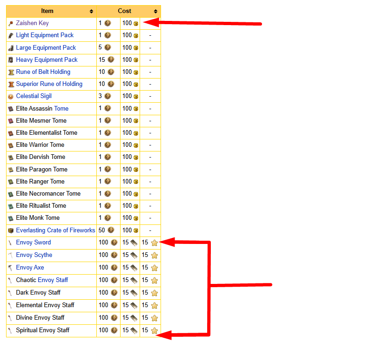This screenshot has width=370, height=342.
Task: Click the Envoy Scythe weapon icon
Action: point(10,255)
